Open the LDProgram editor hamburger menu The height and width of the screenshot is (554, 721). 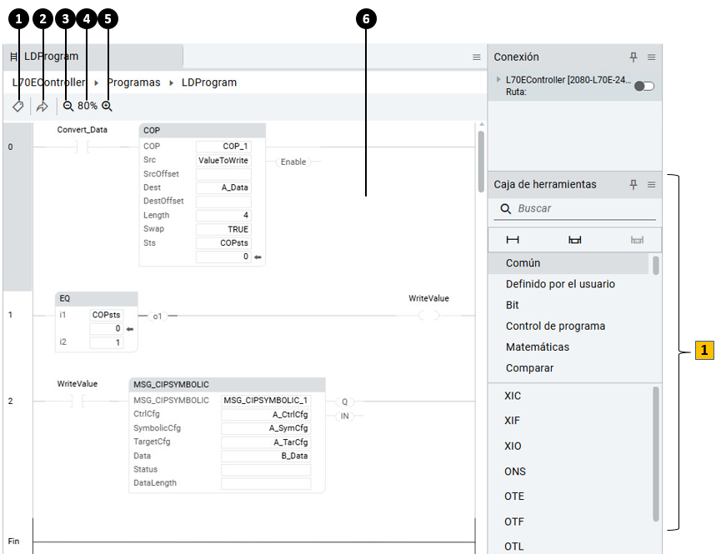pyautogui.click(x=477, y=57)
